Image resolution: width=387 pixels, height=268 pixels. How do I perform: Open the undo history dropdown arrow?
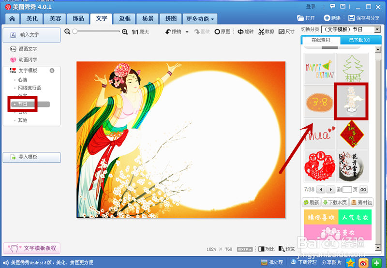[187, 32]
